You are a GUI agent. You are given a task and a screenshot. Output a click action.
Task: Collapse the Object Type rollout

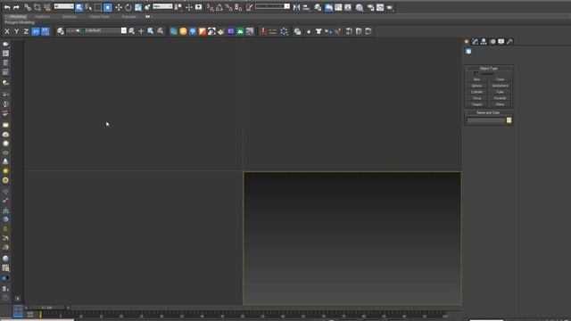click(x=489, y=68)
